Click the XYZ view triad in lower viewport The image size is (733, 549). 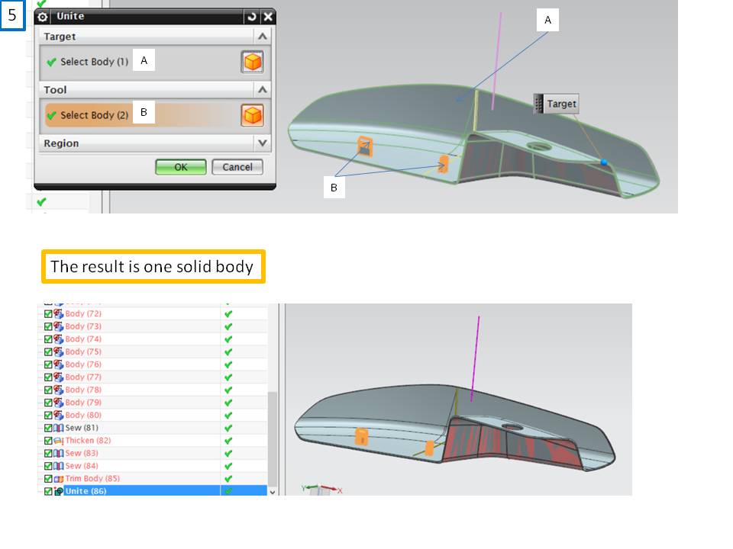[x=322, y=490]
